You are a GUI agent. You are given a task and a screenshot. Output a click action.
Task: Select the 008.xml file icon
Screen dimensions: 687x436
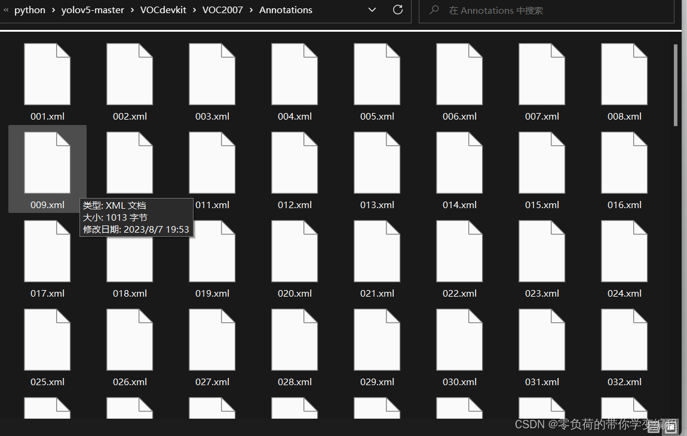tap(624, 74)
